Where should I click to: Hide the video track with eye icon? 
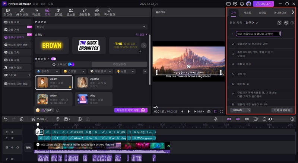tap(12, 148)
